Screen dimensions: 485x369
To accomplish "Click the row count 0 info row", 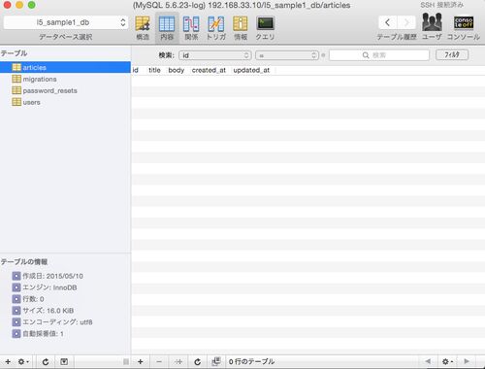I will (28, 299).
